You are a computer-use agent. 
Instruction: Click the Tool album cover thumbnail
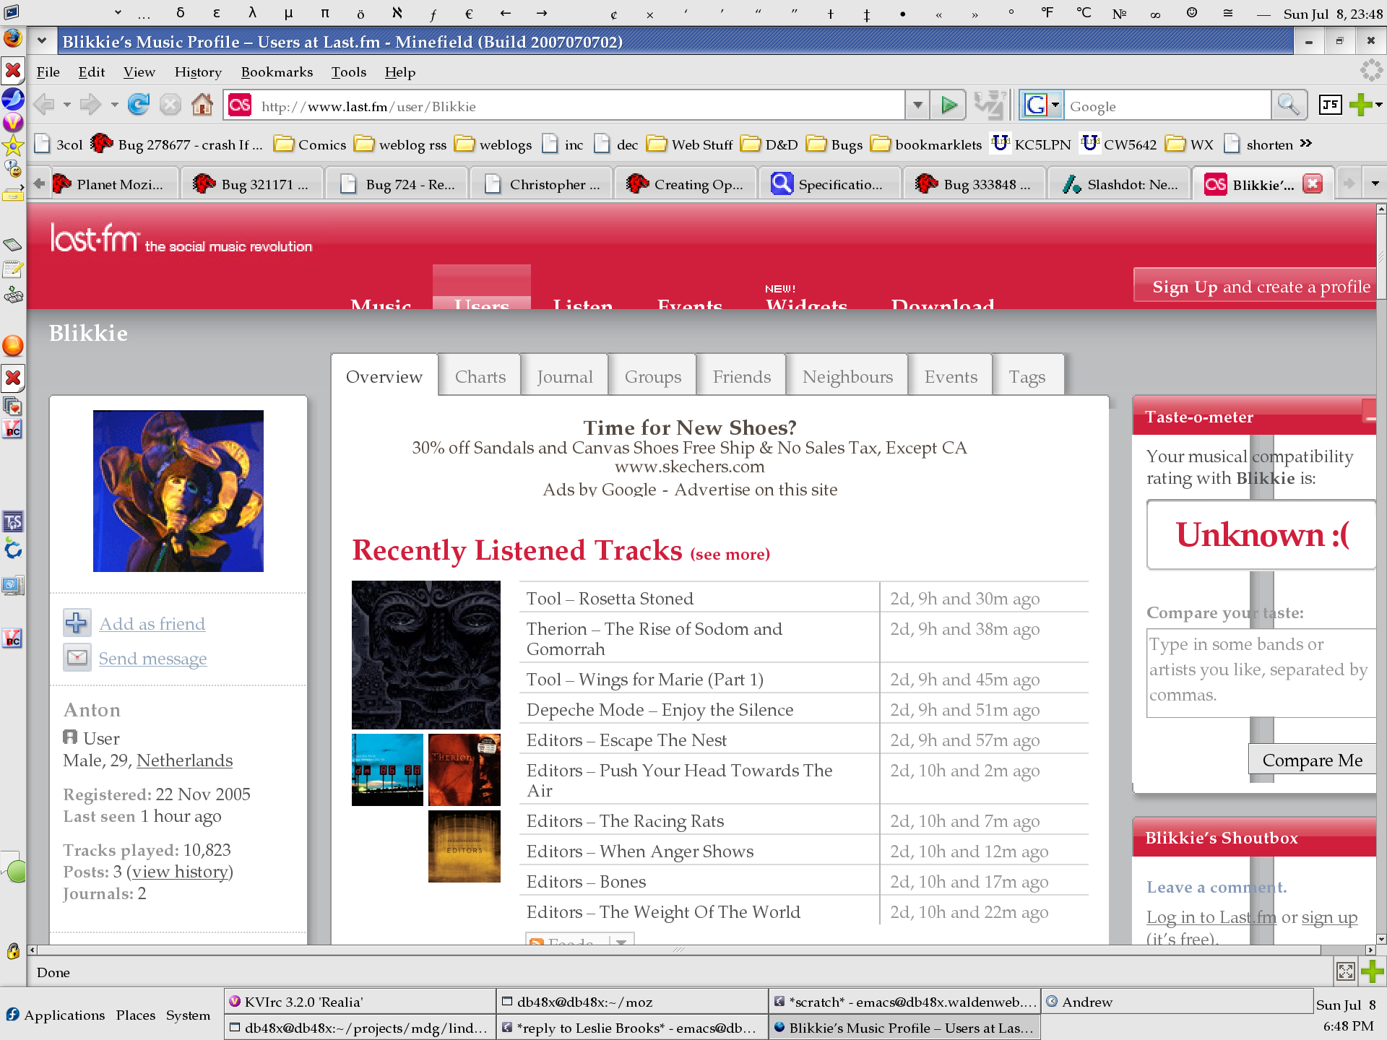point(425,654)
